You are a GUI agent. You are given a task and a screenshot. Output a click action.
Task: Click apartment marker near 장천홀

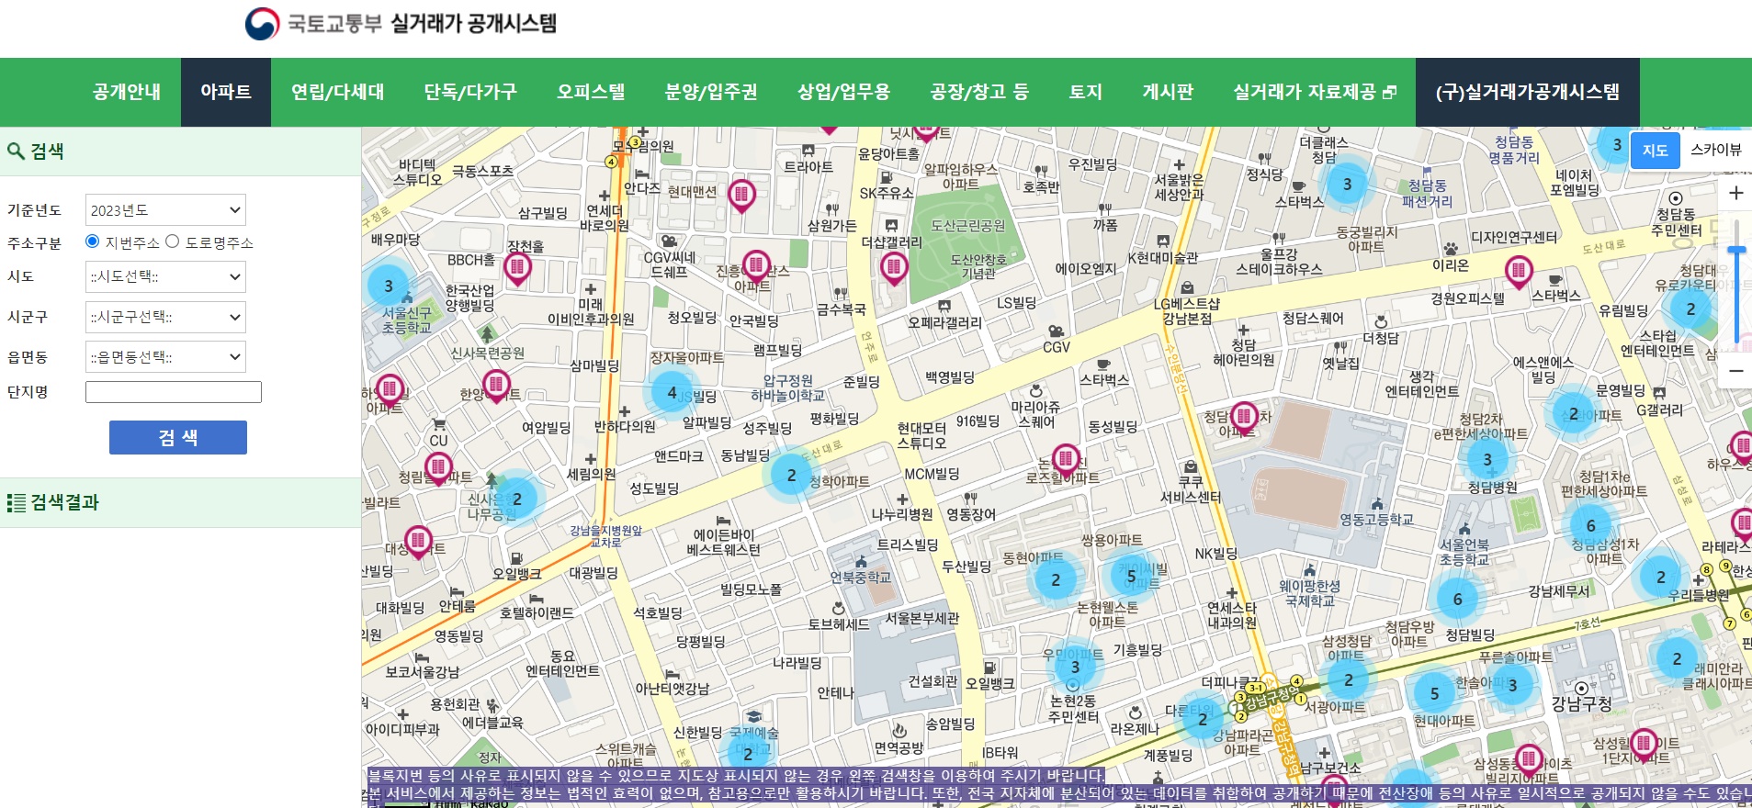[x=517, y=268]
